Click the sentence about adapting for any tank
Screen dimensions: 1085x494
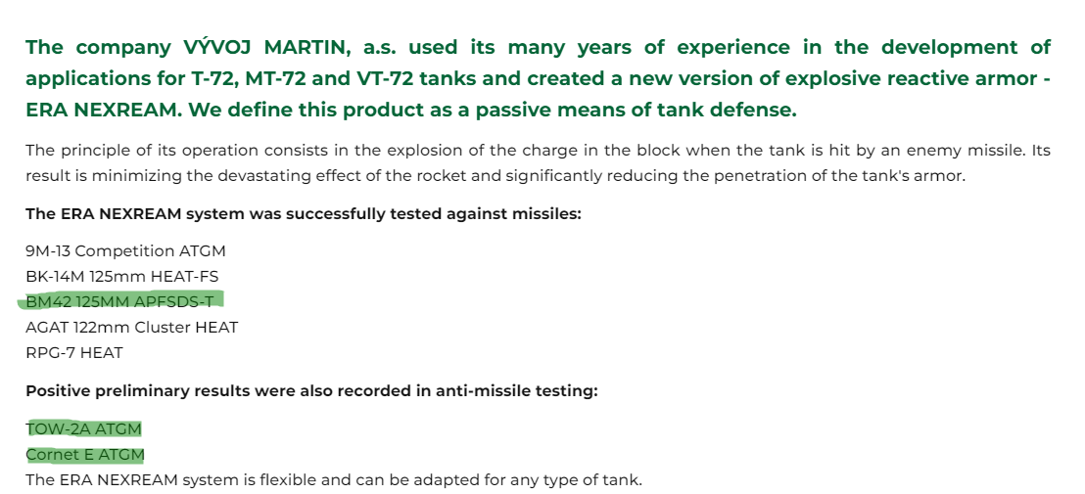click(x=334, y=480)
